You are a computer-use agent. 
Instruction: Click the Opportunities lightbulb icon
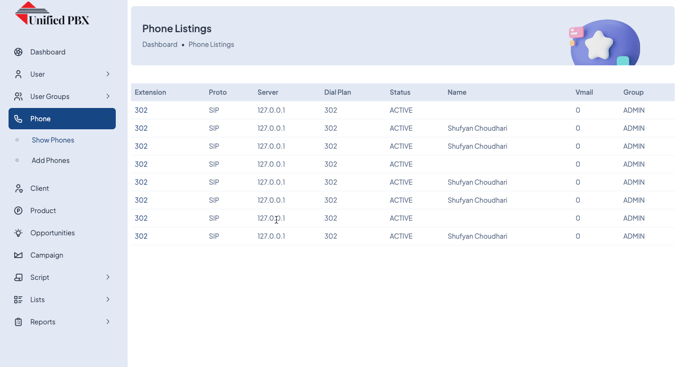pyautogui.click(x=19, y=233)
